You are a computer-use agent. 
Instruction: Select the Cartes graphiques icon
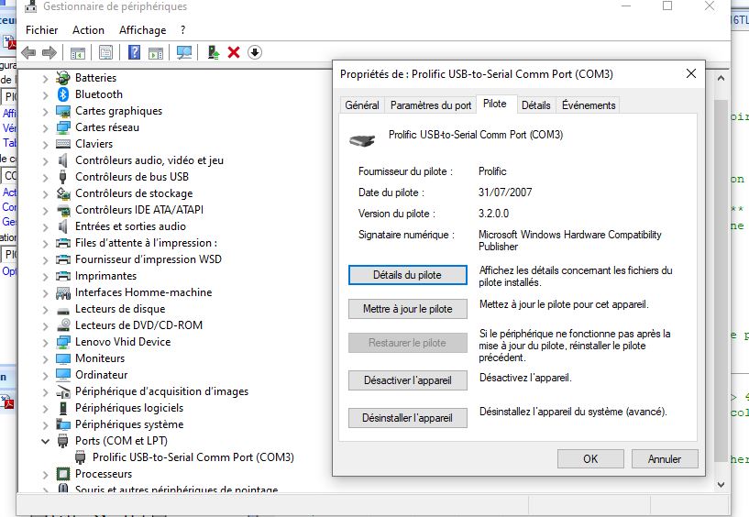click(x=63, y=111)
